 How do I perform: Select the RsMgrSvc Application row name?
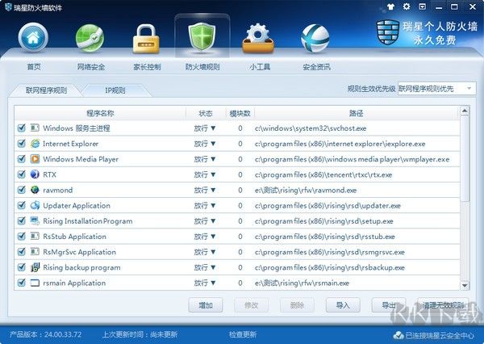pos(79,252)
